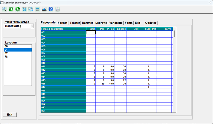Screen dimensions: 213x124
Task: Open the Lodrette tab
Action: (101, 23)
